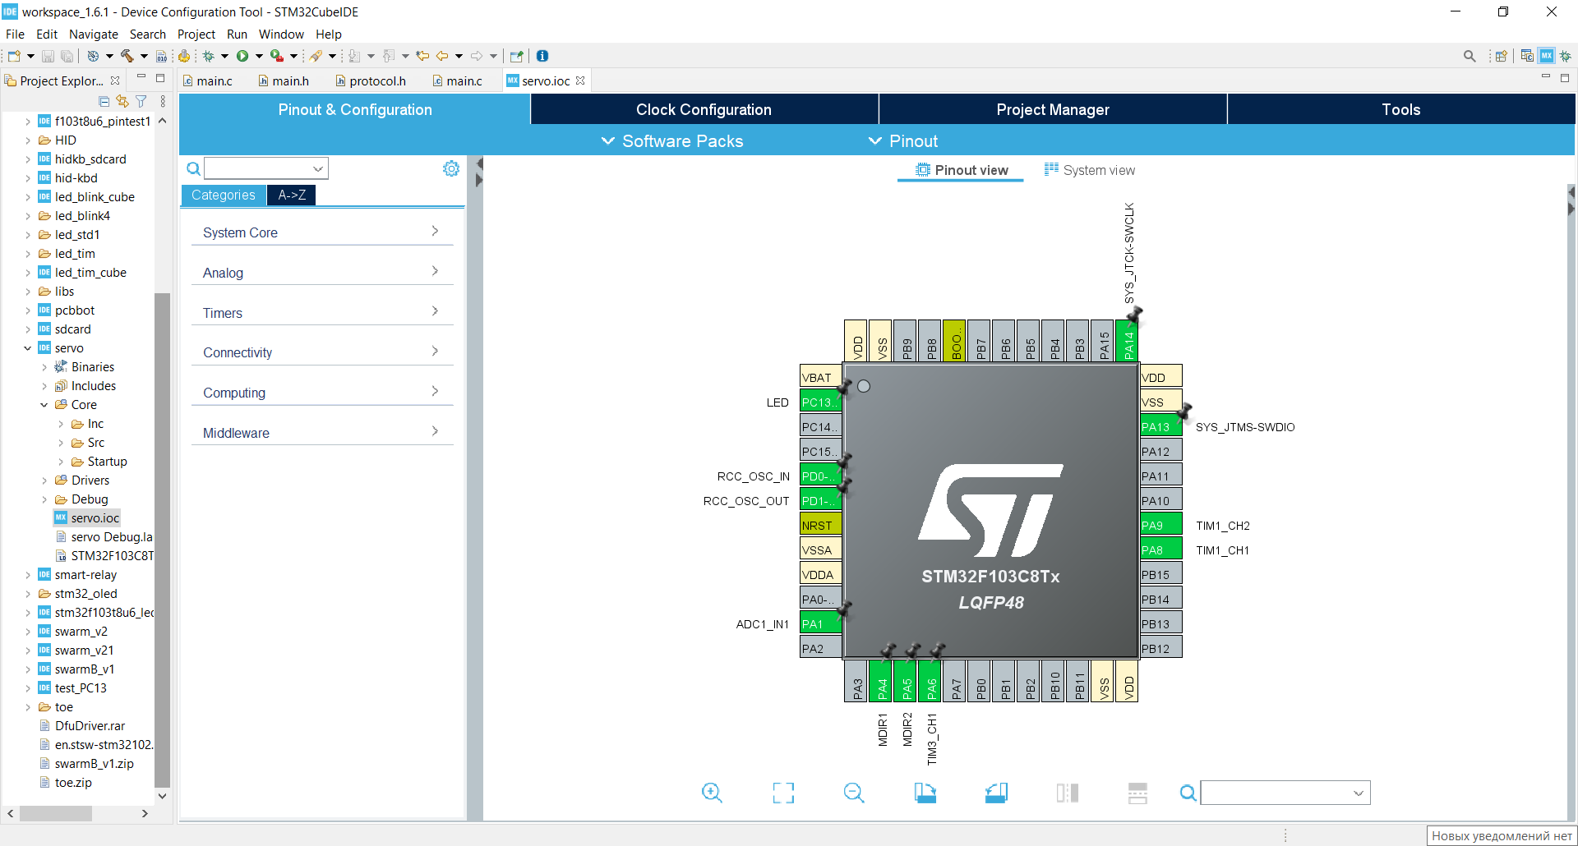Click the Debug bug icon
Screen dimensions: 1578x846
tap(209, 56)
